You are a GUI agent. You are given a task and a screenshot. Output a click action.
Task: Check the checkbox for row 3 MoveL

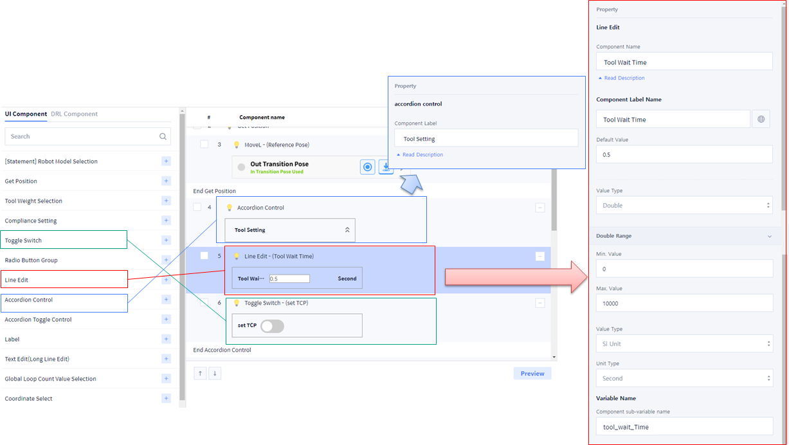tap(204, 145)
